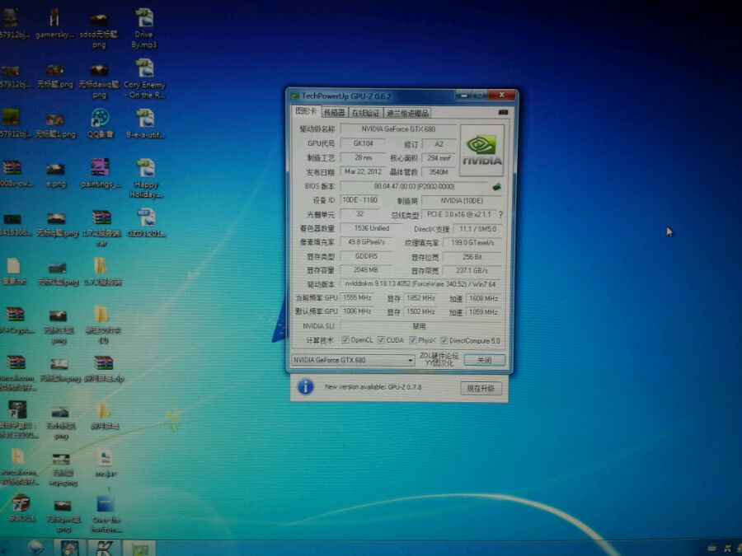The height and width of the screenshot is (556, 742).
Task: Click the New version available GPU-Z 0.7.8 text
Action: pyautogui.click(x=373, y=387)
